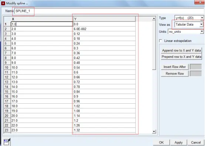This screenshot has width=205, height=146.
Task: Click the table scroll down arrow
Action: click(x=154, y=131)
